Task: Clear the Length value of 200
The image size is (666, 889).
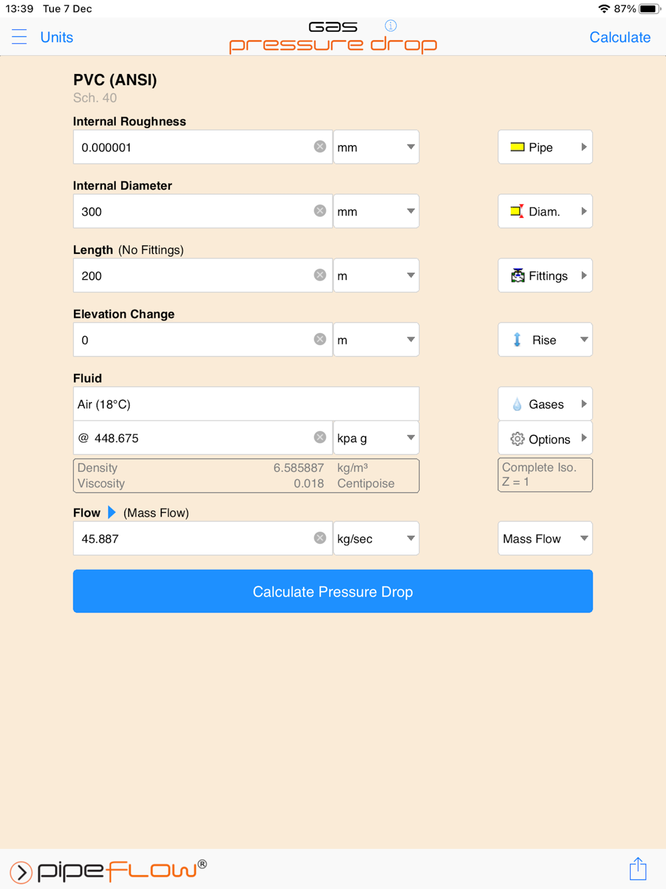Action: (x=320, y=275)
